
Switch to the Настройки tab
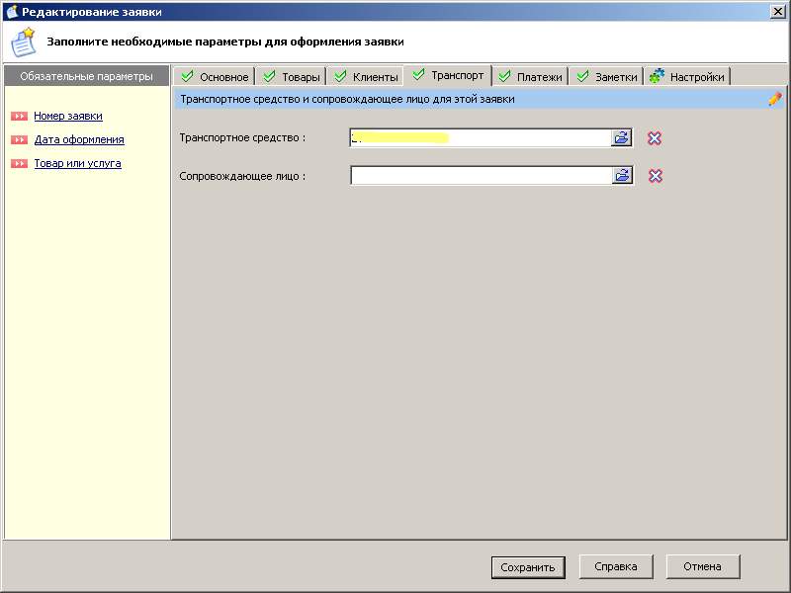click(687, 77)
